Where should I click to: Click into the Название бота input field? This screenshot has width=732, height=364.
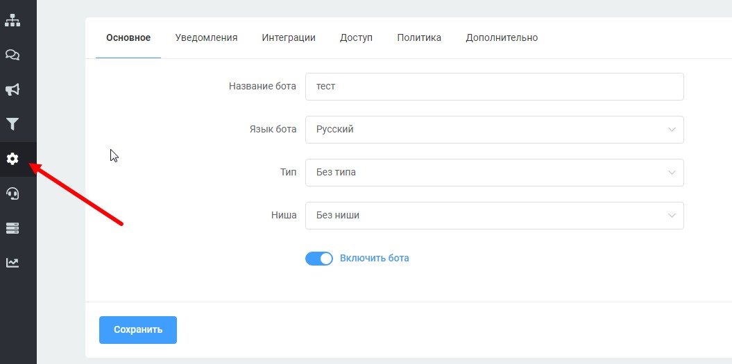click(x=494, y=87)
